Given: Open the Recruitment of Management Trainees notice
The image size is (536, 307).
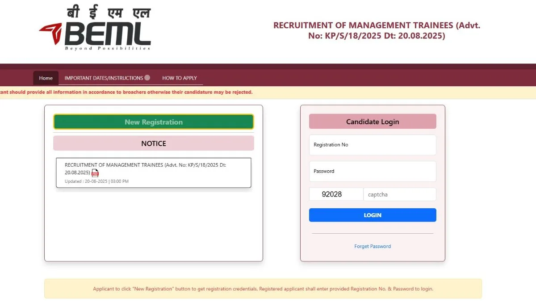Looking at the screenshot, I should click(145, 168).
